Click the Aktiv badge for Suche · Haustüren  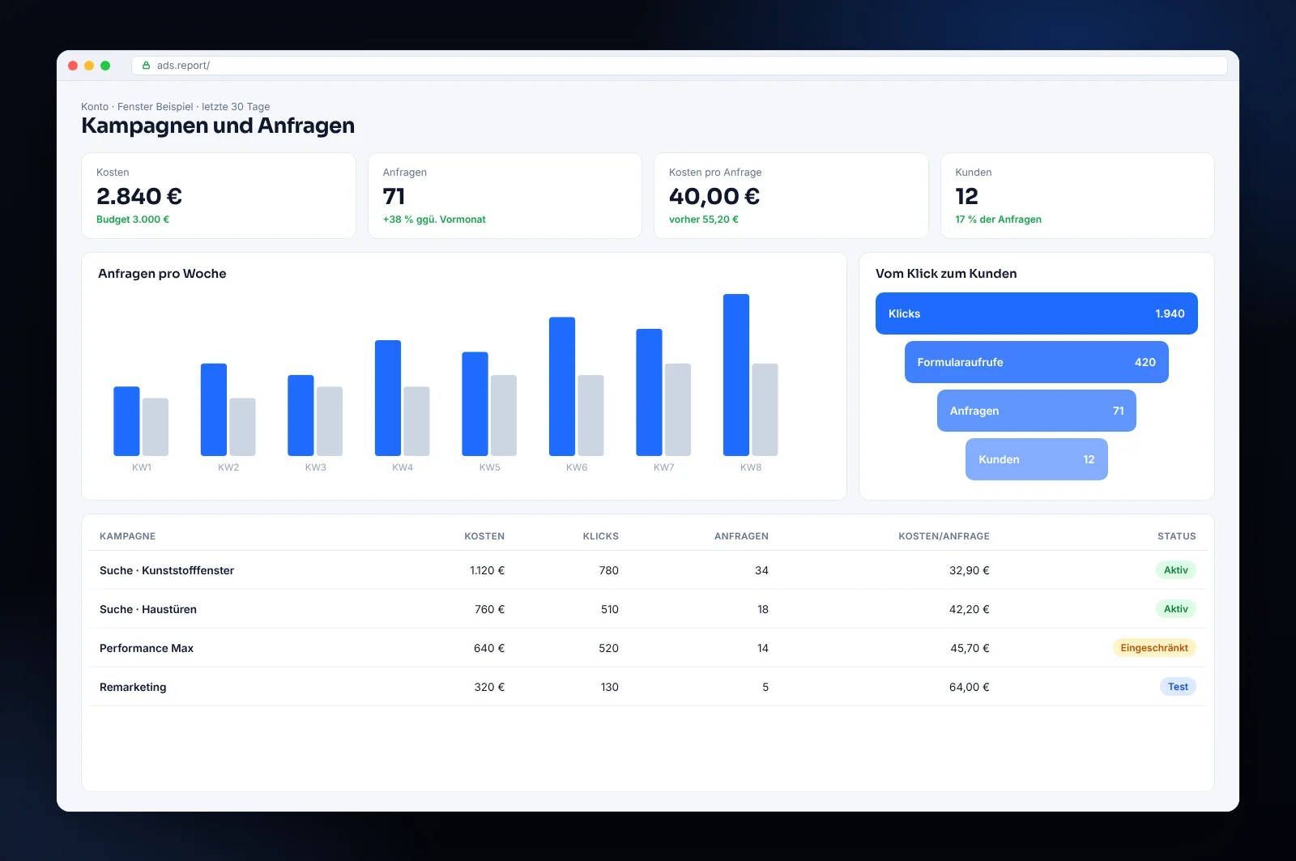pos(1175,609)
